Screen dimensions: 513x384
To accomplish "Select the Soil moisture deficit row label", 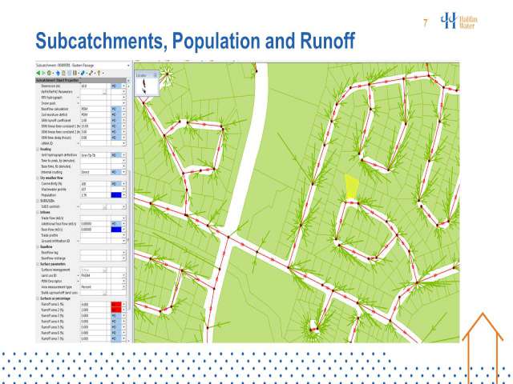I will (x=55, y=114).
